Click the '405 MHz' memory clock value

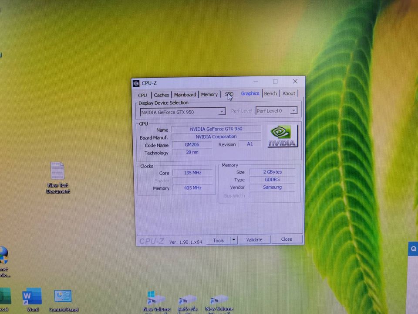pos(193,188)
